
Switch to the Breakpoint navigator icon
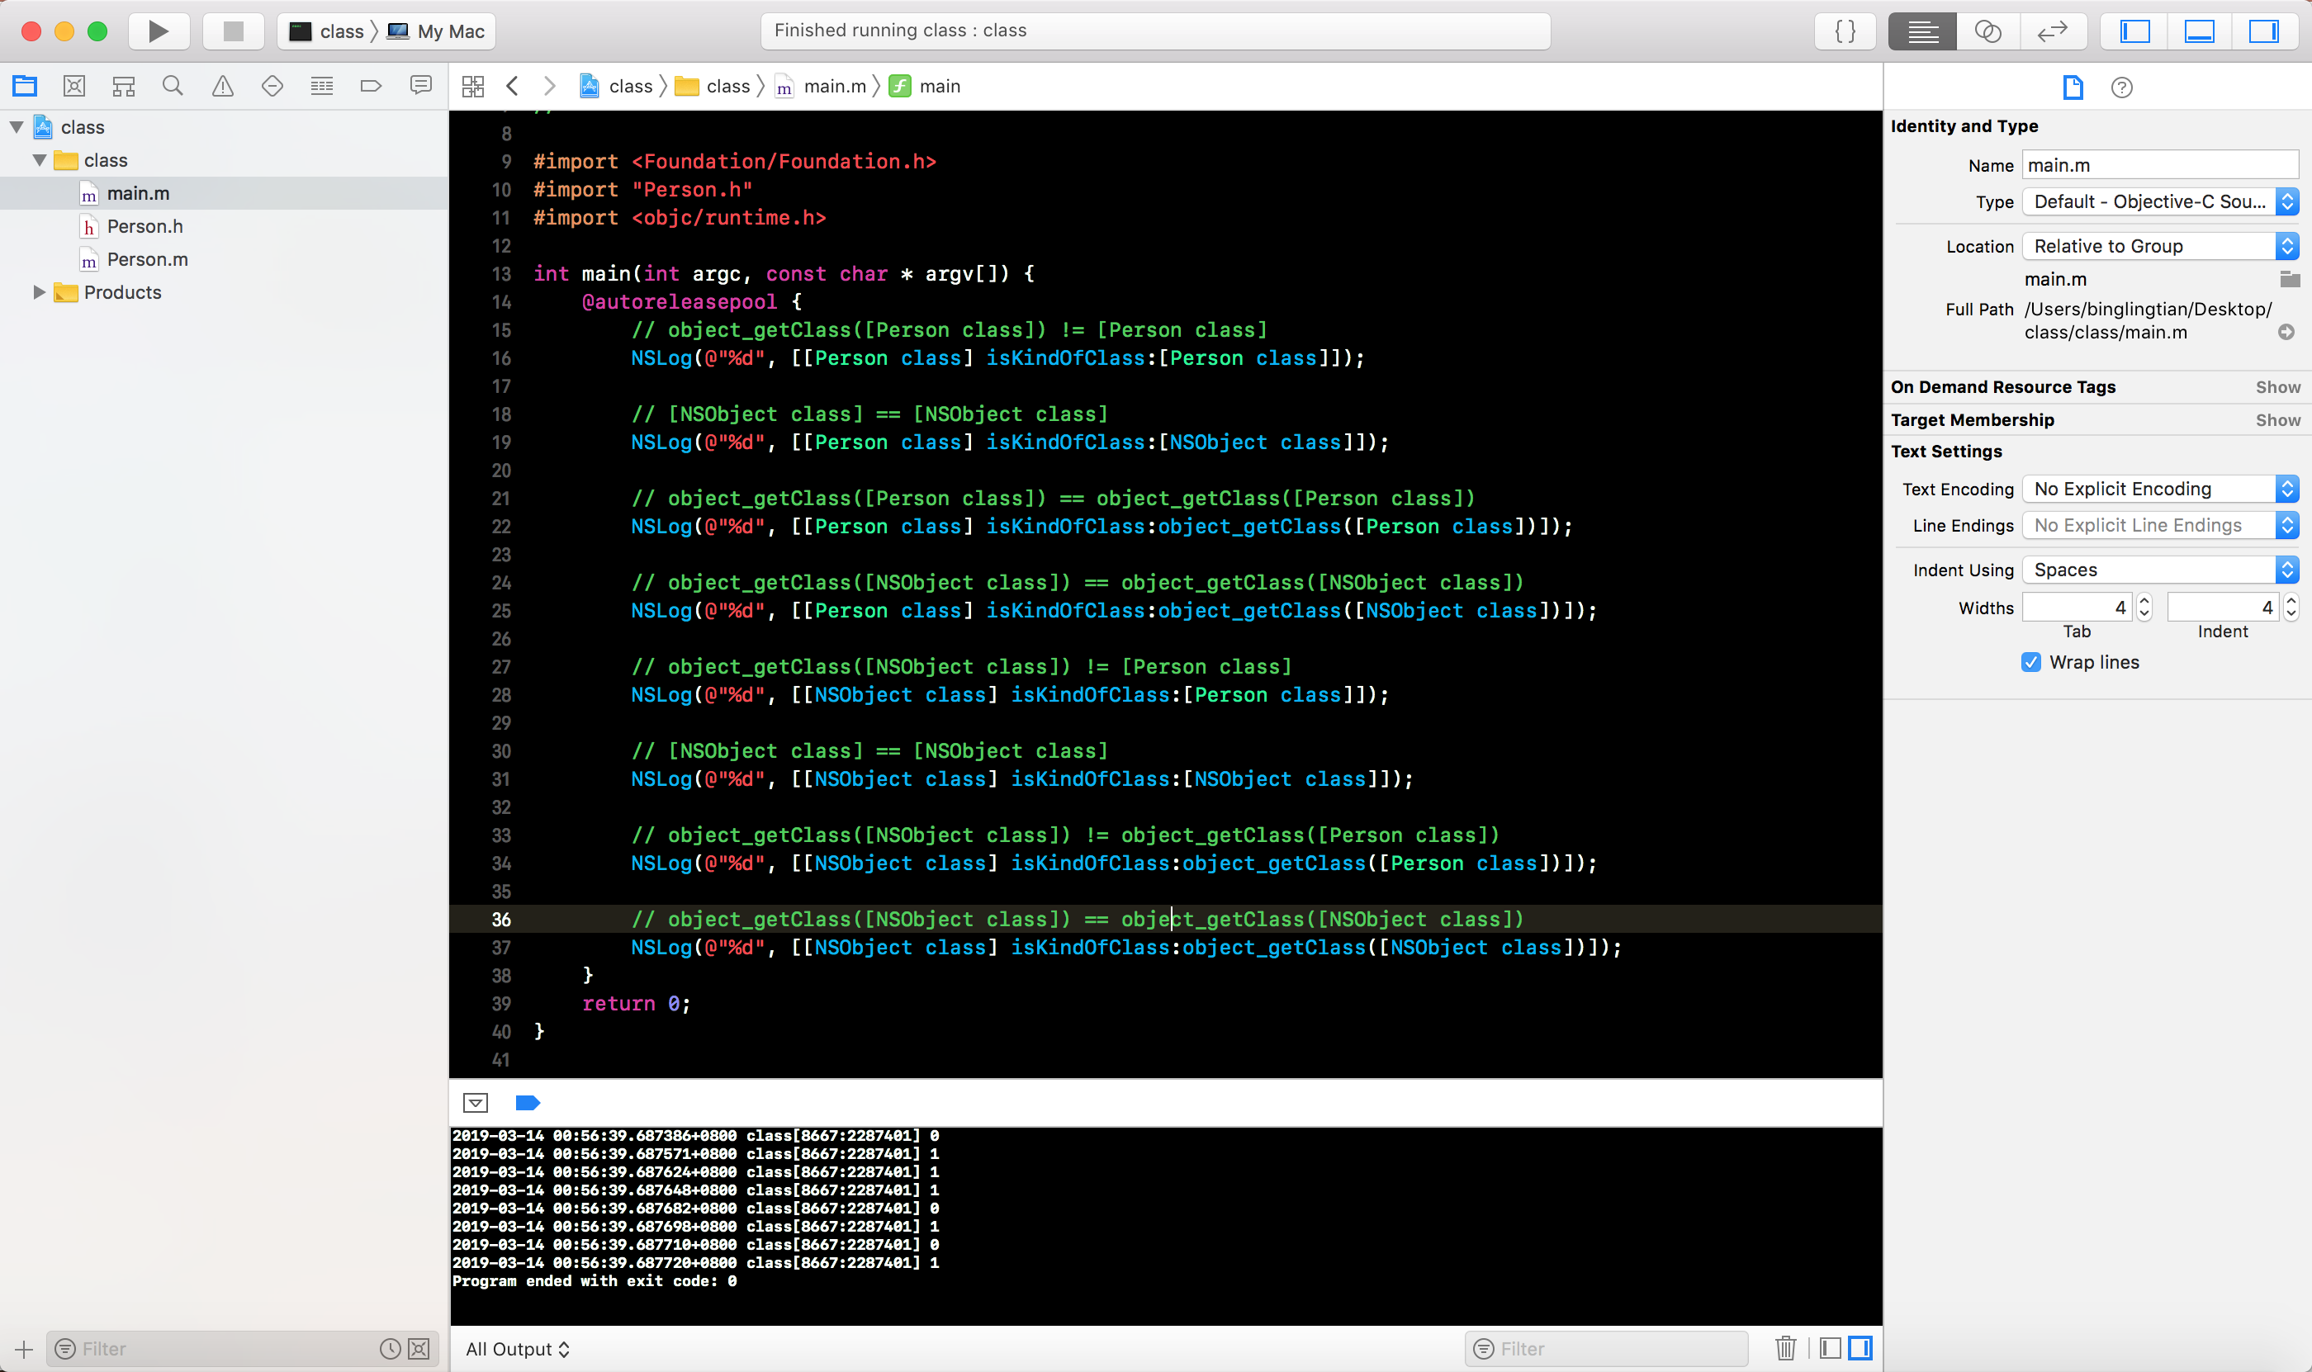371,86
